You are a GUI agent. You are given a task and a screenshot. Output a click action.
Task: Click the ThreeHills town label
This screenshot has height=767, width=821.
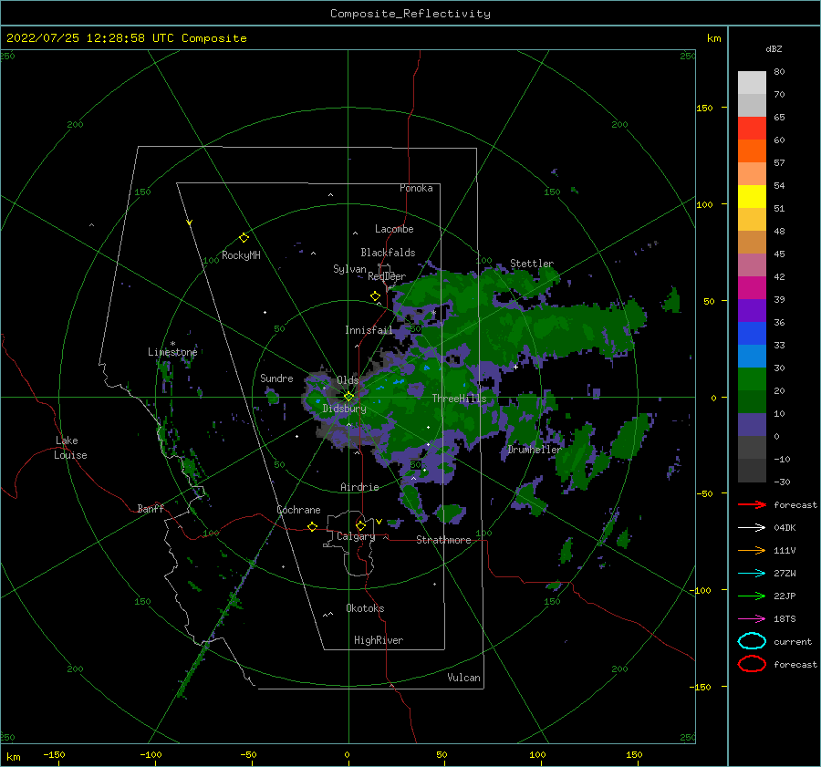coord(459,399)
